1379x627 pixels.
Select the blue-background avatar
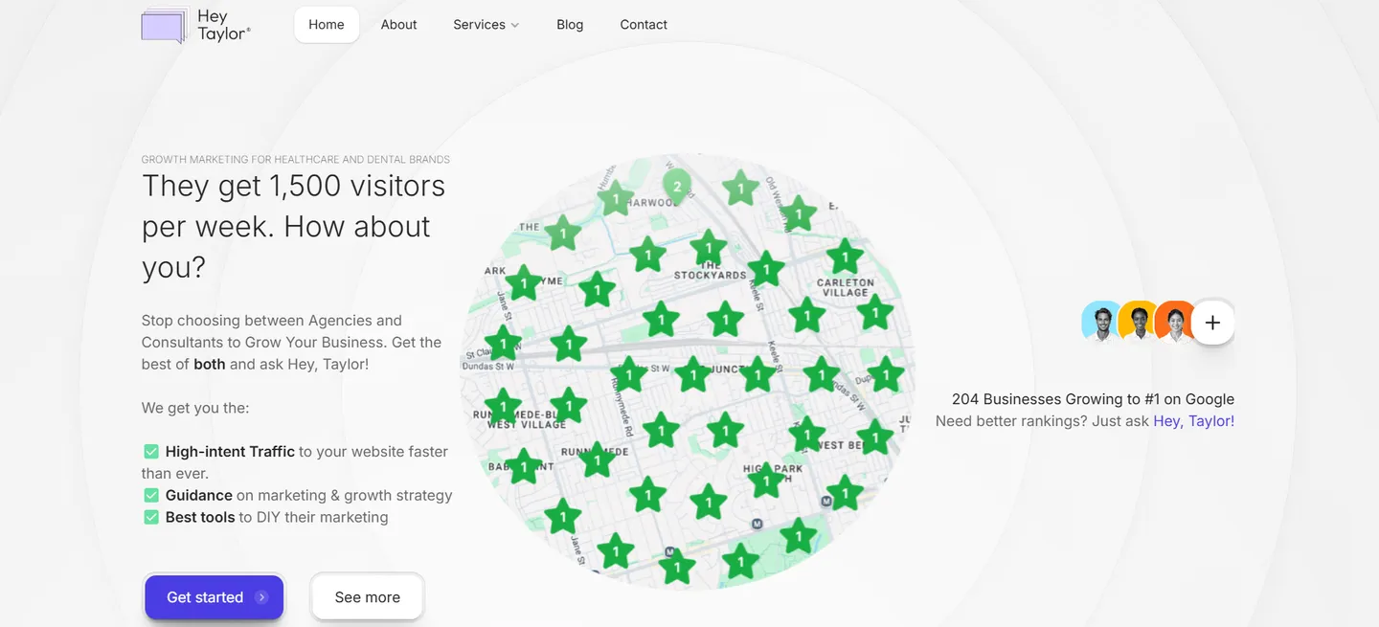pos(1101,323)
